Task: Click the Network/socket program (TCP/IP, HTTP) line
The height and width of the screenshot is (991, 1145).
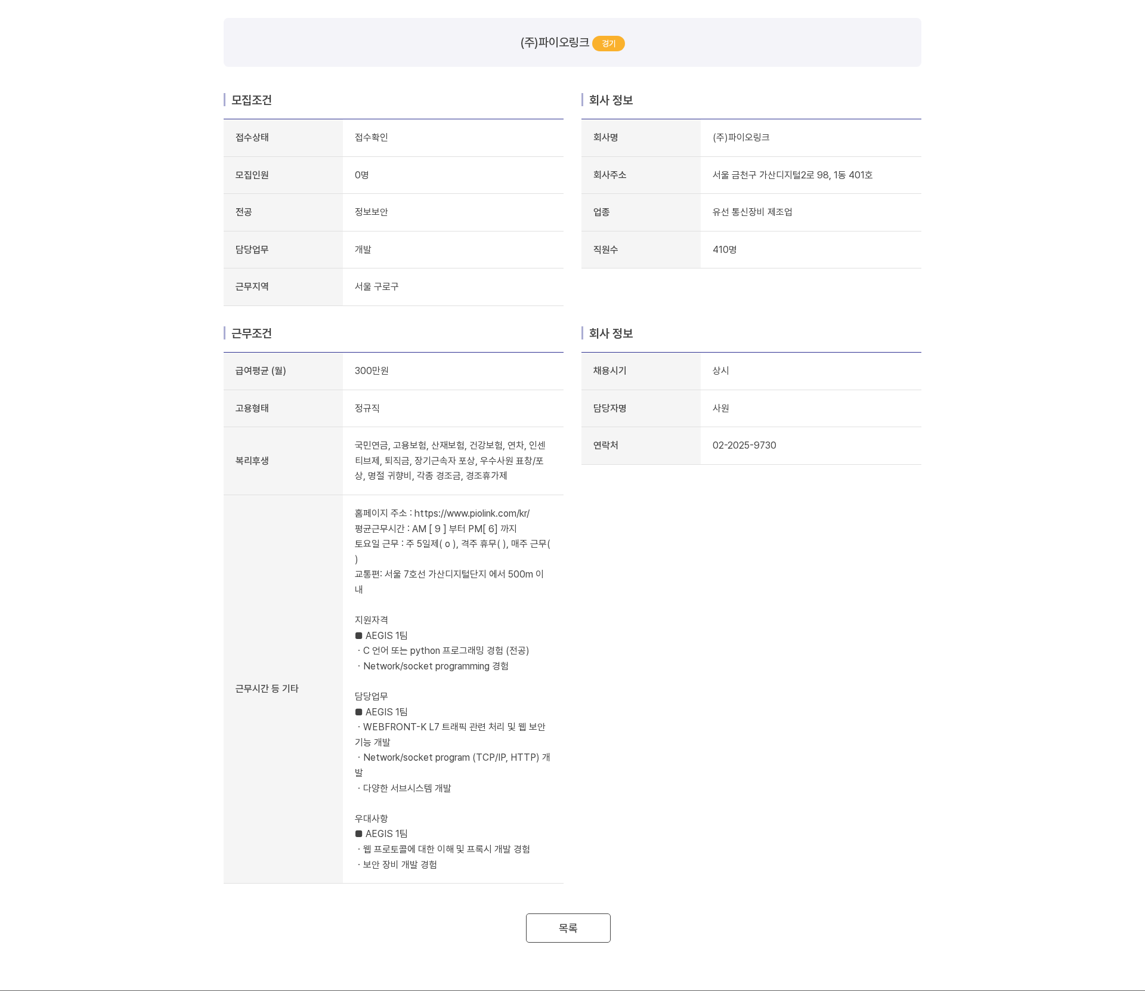Action: click(x=453, y=765)
